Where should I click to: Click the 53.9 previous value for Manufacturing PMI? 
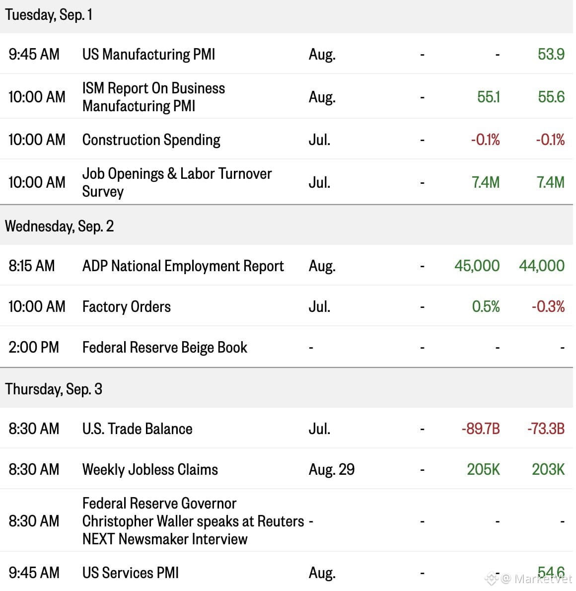pos(551,54)
